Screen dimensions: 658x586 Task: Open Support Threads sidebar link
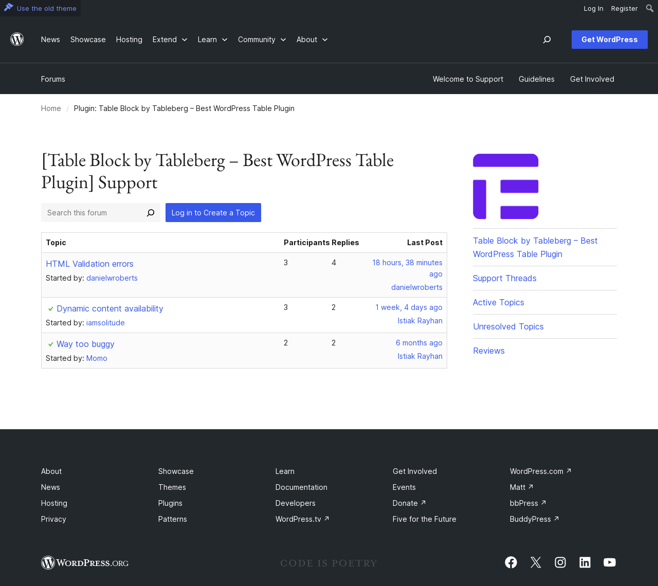pos(505,278)
